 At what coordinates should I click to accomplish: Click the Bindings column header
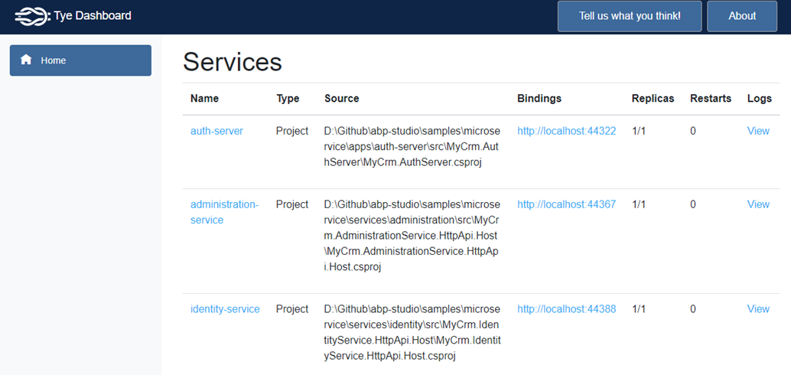(539, 99)
